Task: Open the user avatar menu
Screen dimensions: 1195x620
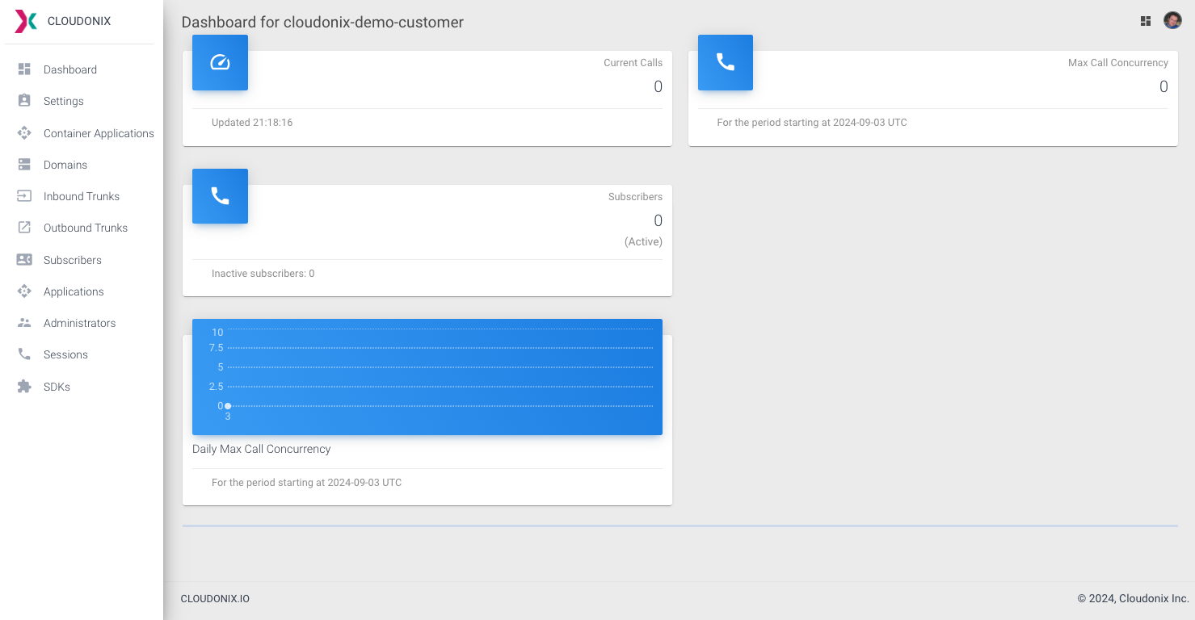Action: point(1172,21)
